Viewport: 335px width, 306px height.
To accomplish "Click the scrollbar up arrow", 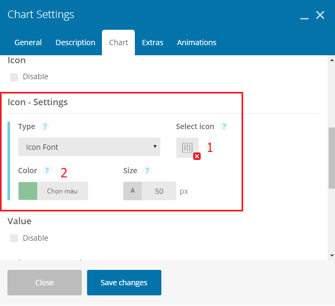I will point(332,61).
